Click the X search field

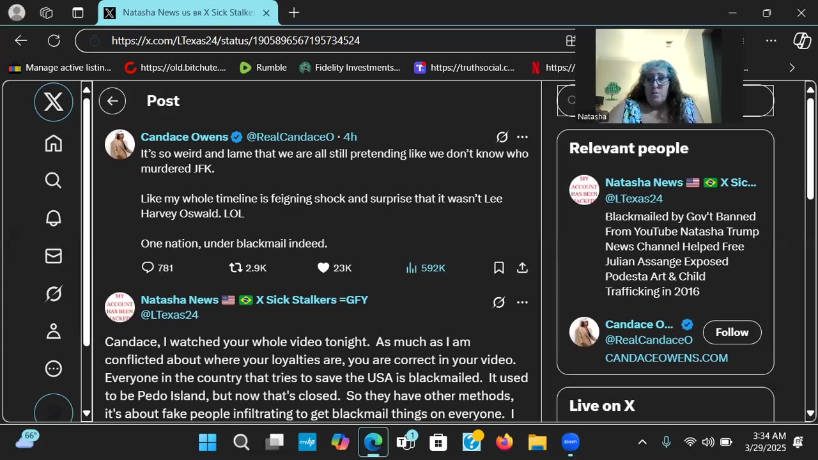[665, 100]
